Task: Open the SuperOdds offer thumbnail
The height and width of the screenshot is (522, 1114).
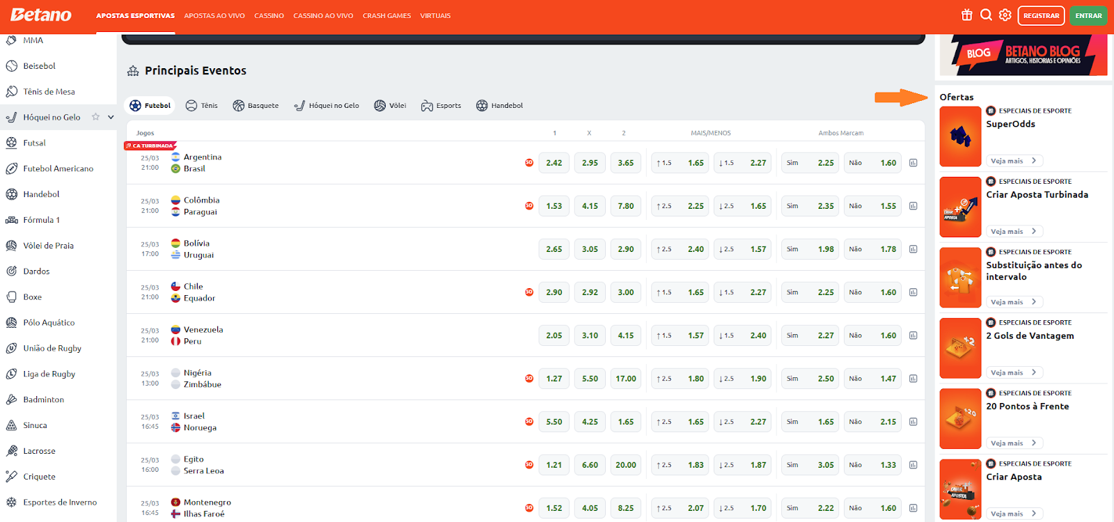Action: click(x=960, y=136)
